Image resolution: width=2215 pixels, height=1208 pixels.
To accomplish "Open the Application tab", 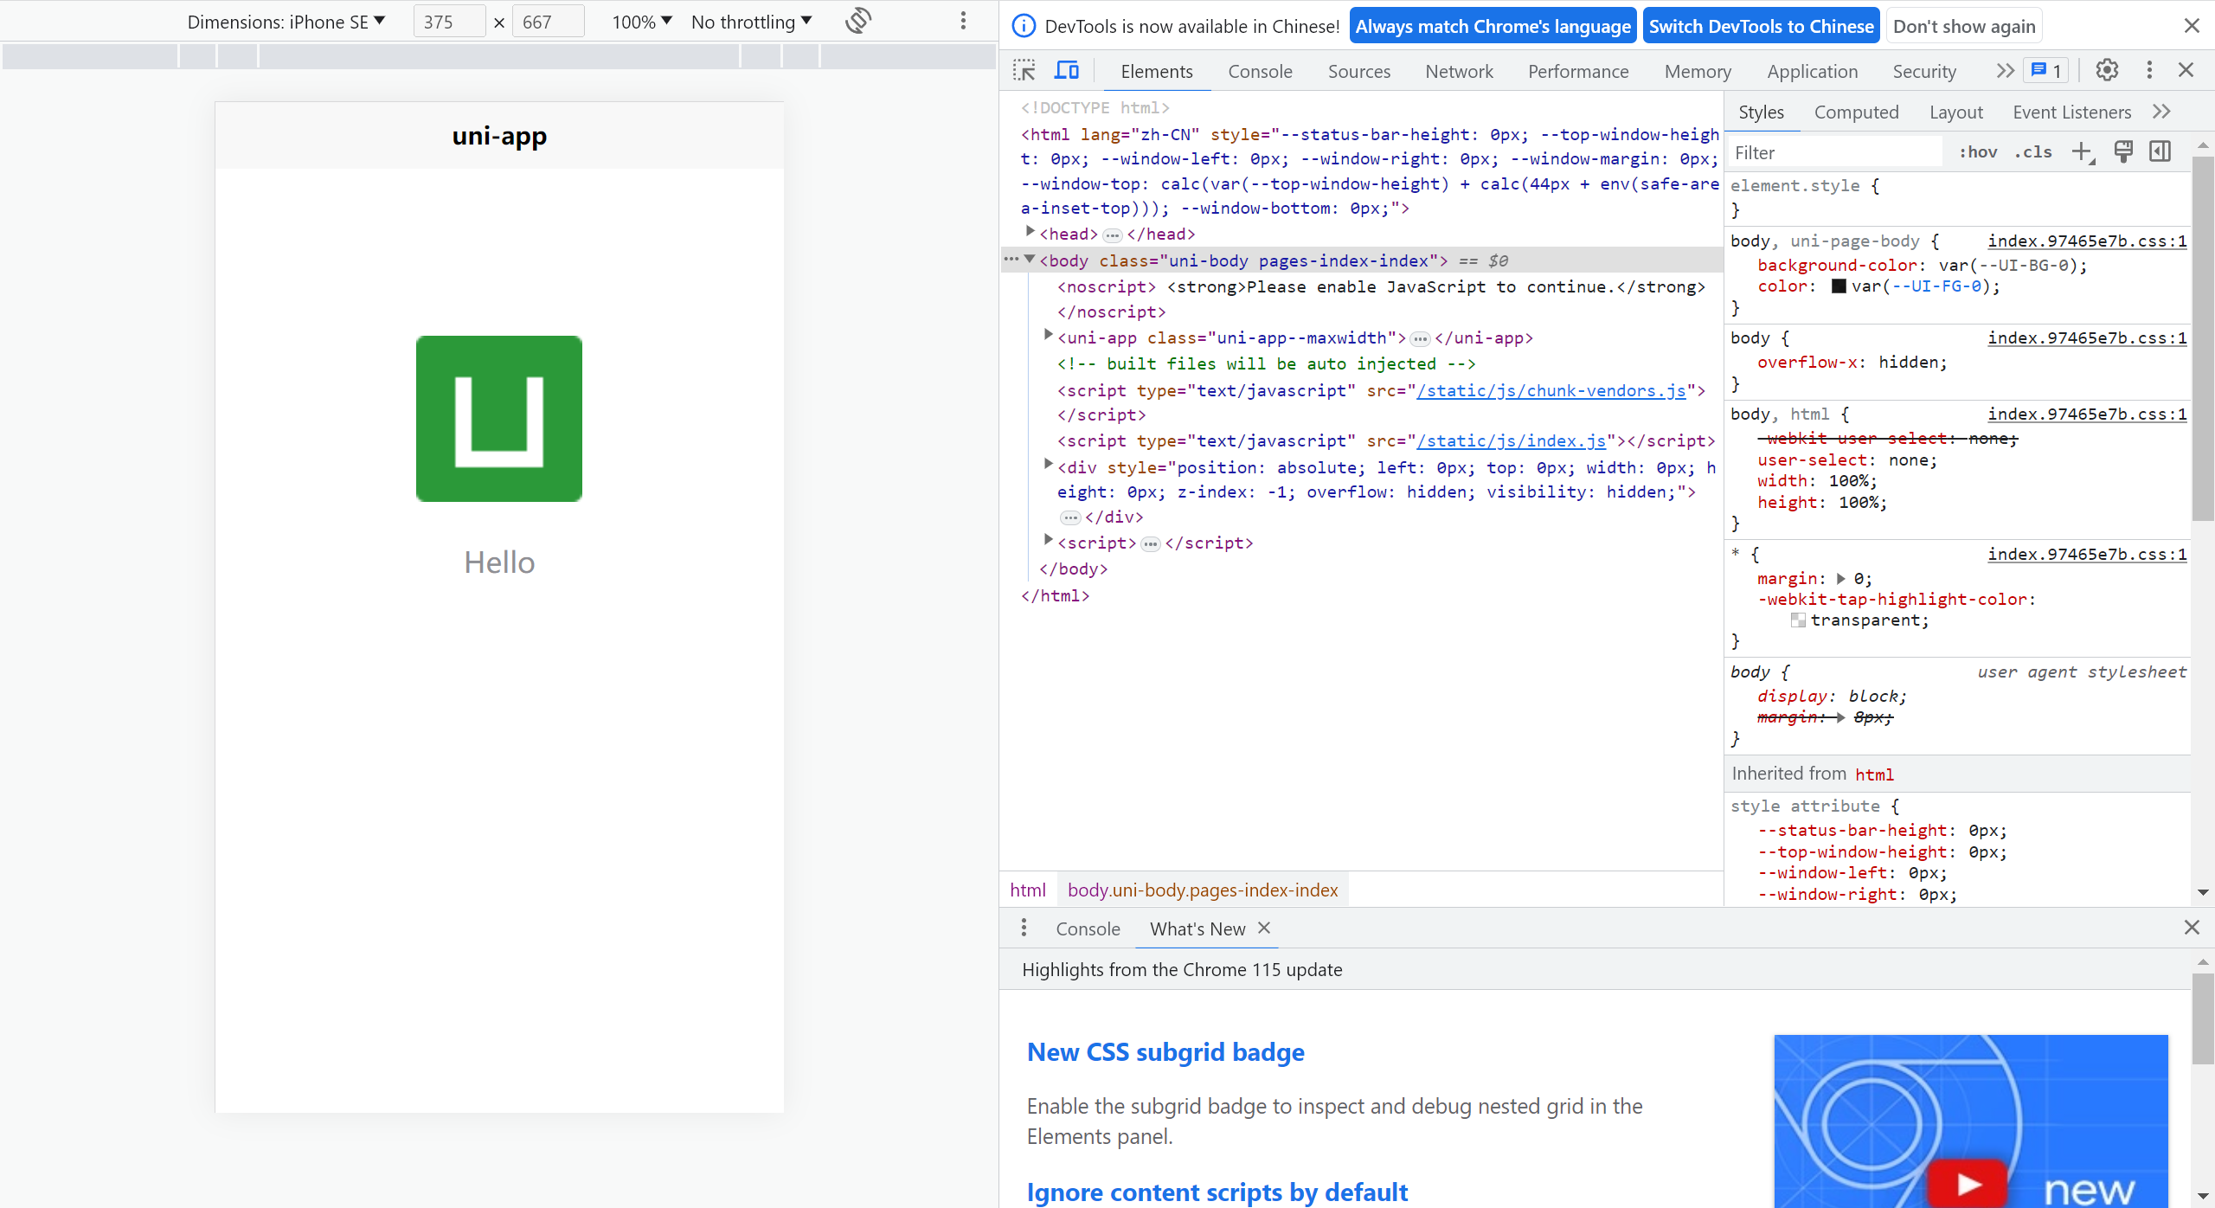I will (1812, 71).
